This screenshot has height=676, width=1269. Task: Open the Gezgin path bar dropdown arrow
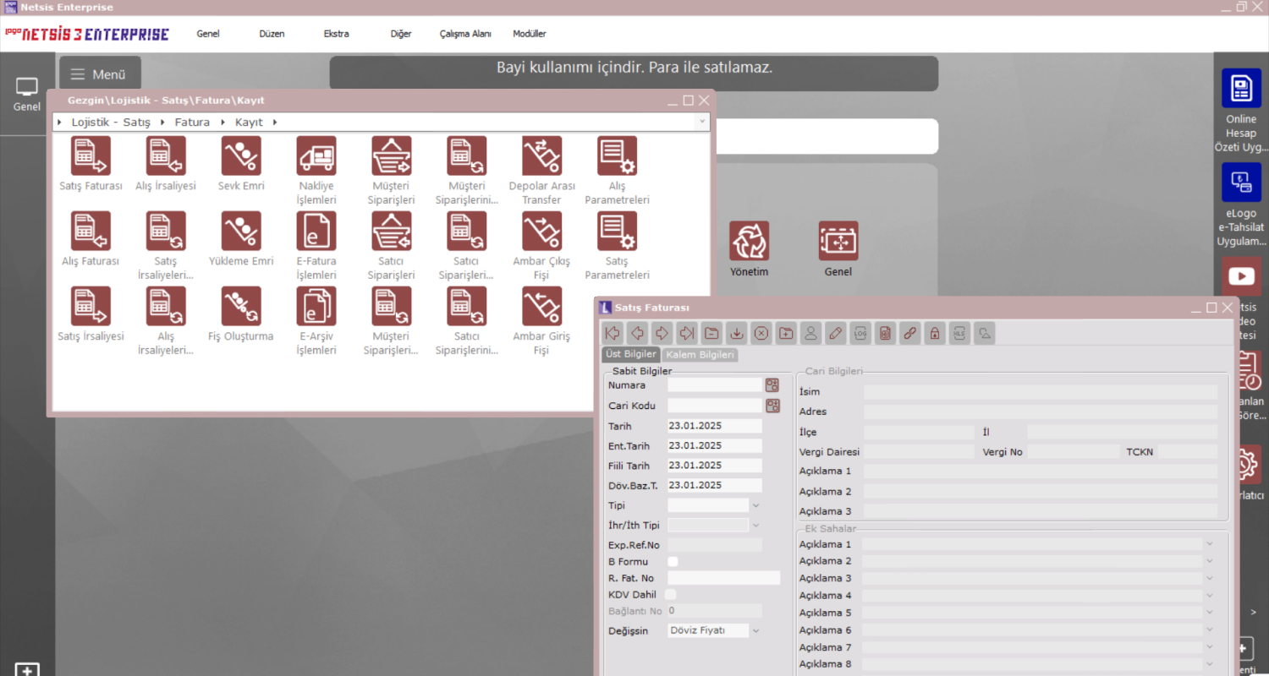pyautogui.click(x=701, y=123)
